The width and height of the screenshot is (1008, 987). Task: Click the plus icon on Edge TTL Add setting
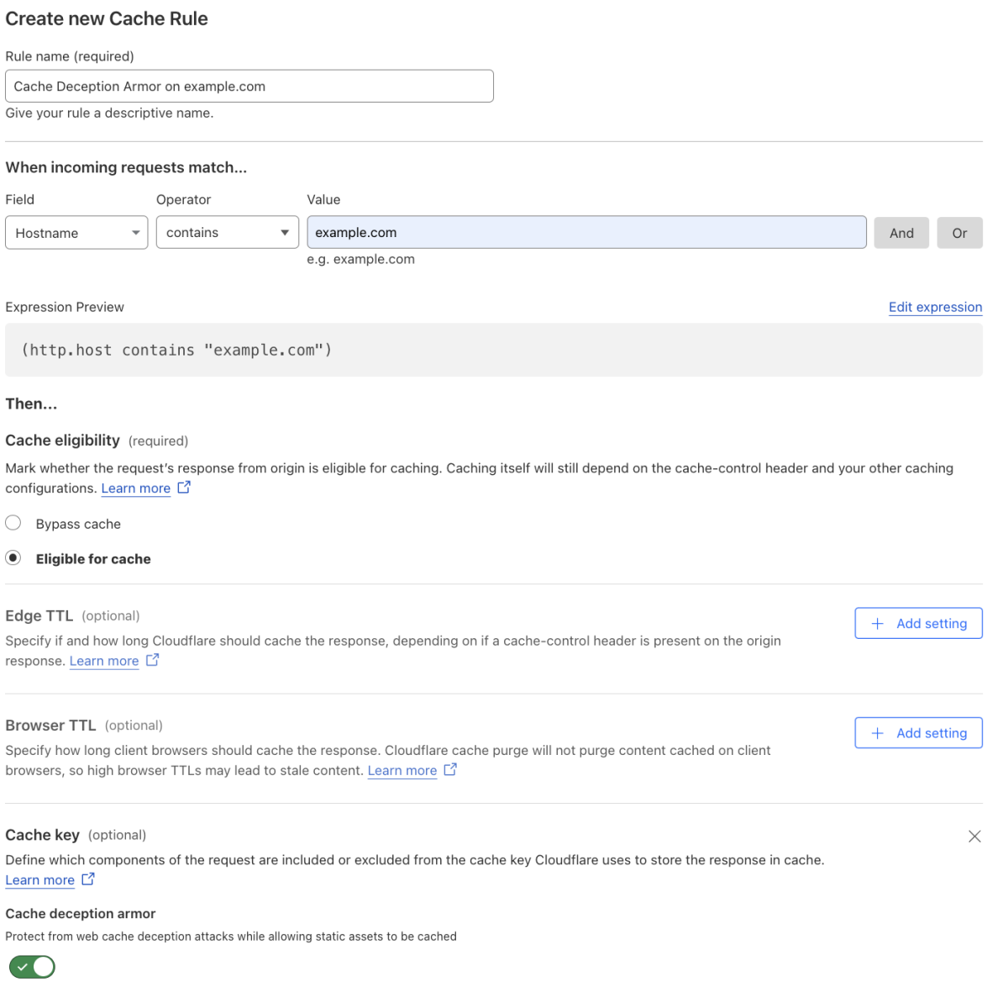[877, 622]
